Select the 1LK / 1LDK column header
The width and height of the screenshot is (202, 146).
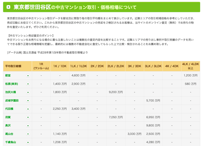[79, 66]
